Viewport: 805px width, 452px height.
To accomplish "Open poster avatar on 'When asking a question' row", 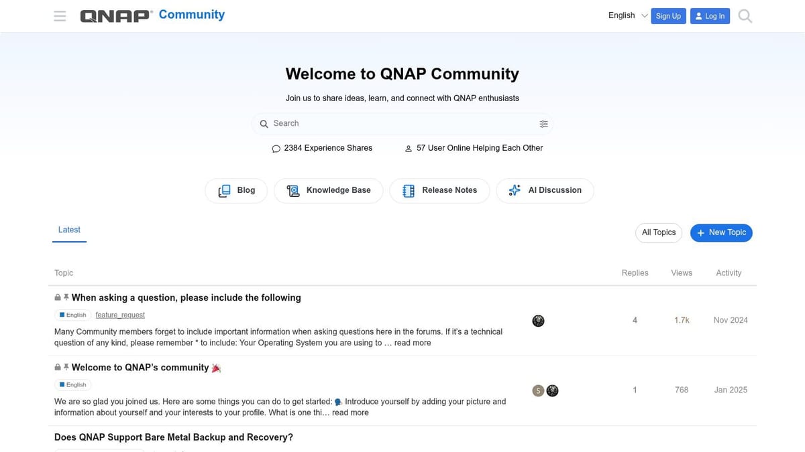I will (538, 321).
